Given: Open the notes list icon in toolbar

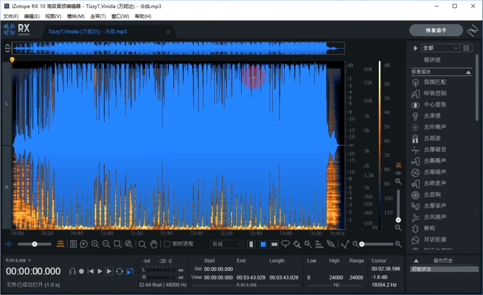Looking at the screenshot, I should tap(73, 244).
